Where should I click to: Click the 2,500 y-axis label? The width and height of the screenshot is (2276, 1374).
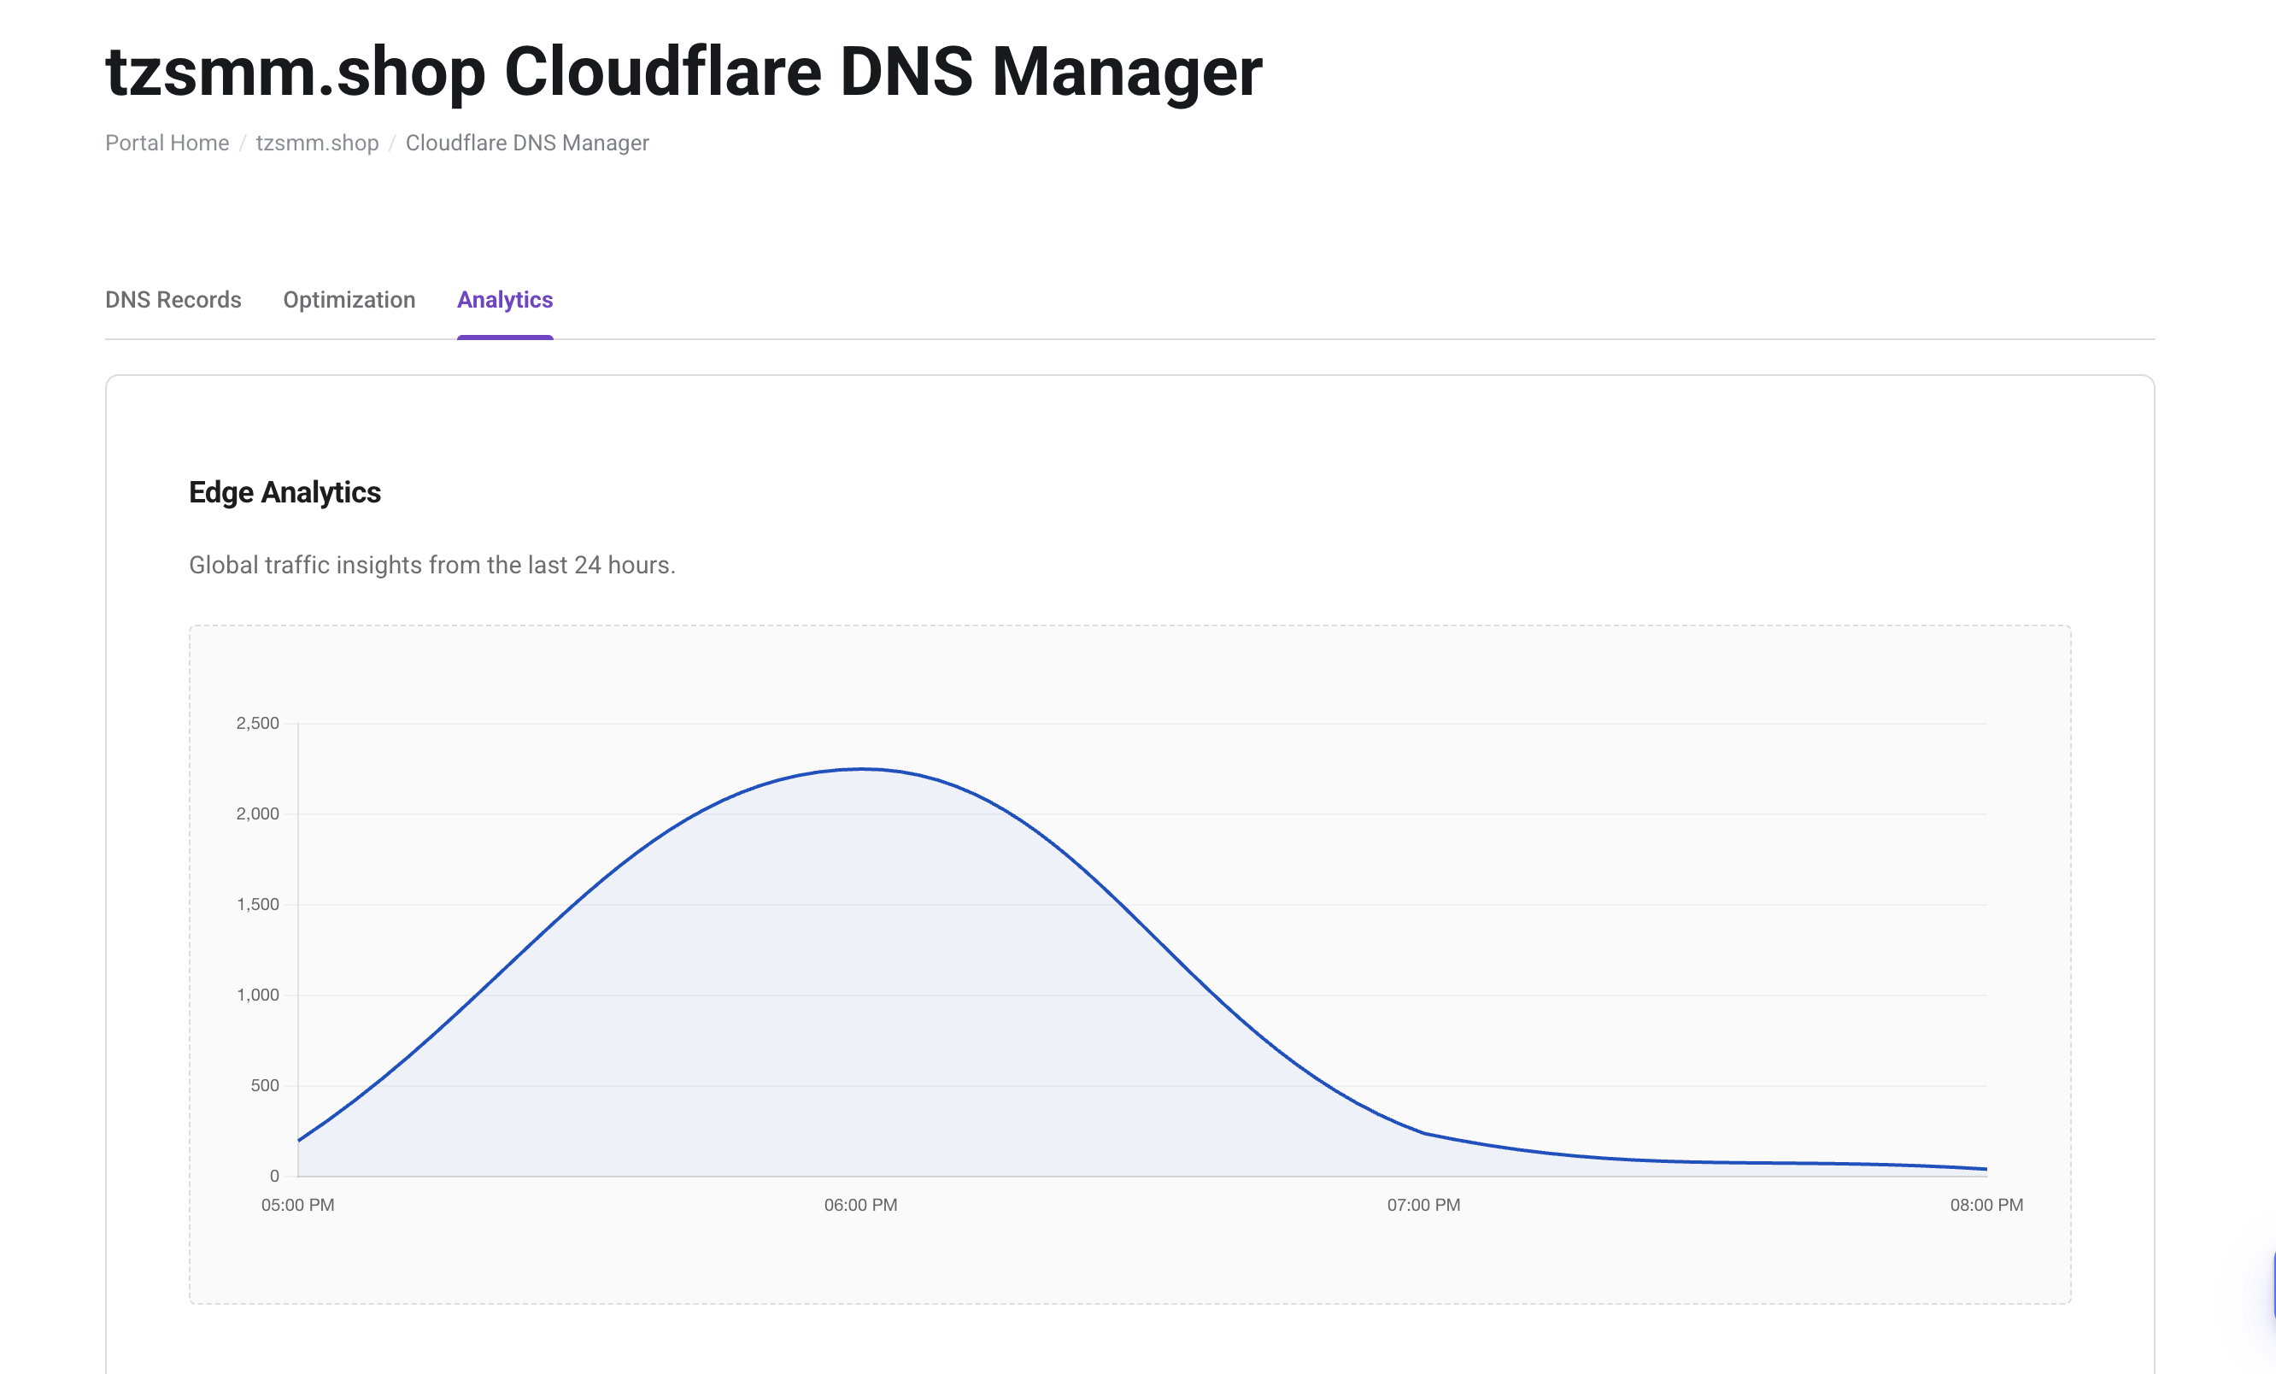[x=257, y=724]
